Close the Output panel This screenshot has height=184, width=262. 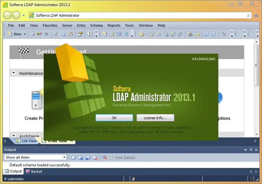[x=256, y=150]
